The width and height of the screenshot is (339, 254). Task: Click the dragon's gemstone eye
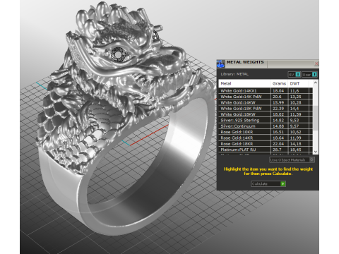(119, 54)
